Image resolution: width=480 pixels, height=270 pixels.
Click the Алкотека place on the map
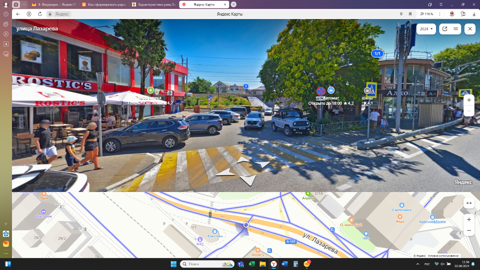(215, 232)
